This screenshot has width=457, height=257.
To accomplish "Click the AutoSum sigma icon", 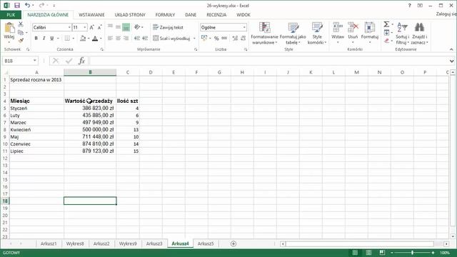I will coord(386,24).
